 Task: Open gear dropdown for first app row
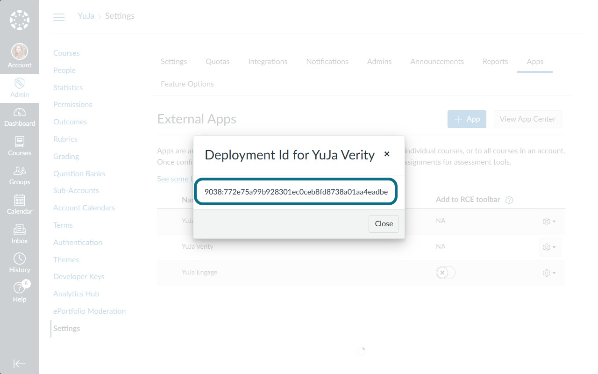coord(550,222)
